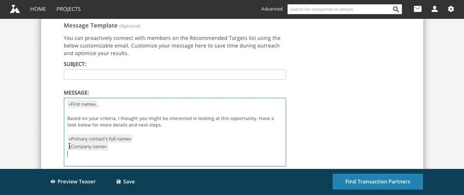The height and width of the screenshot is (195, 464).
Task: Click the eye icon beside Preview Teaser
Action: pyautogui.click(x=53, y=181)
